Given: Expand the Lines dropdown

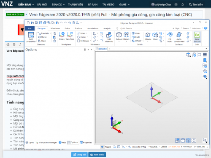Looking at the screenshot, I should [86, 33].
